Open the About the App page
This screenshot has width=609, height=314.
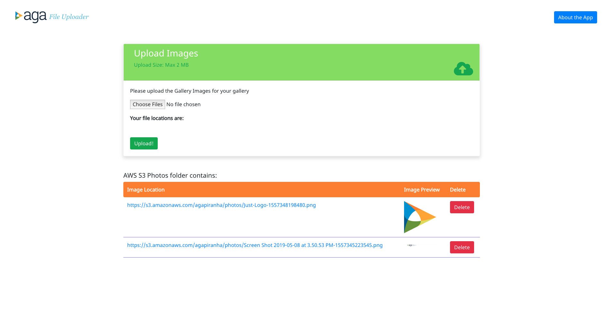575,17
